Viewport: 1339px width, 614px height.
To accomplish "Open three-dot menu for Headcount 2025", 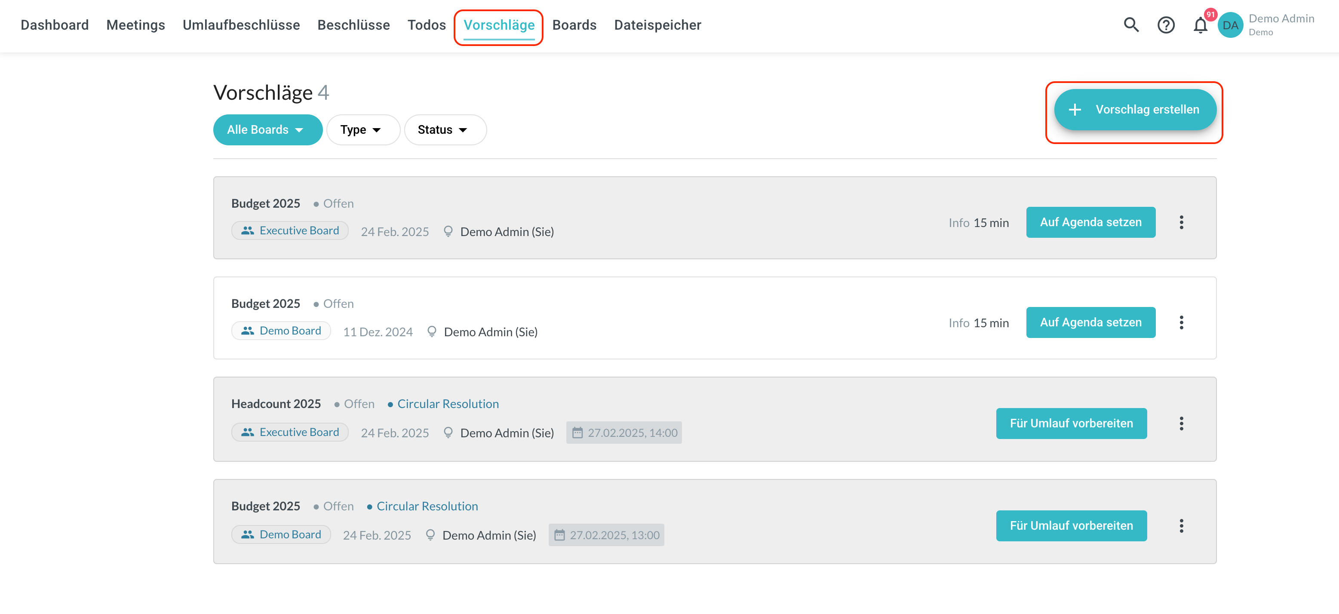I will (x=1181, y=423).
